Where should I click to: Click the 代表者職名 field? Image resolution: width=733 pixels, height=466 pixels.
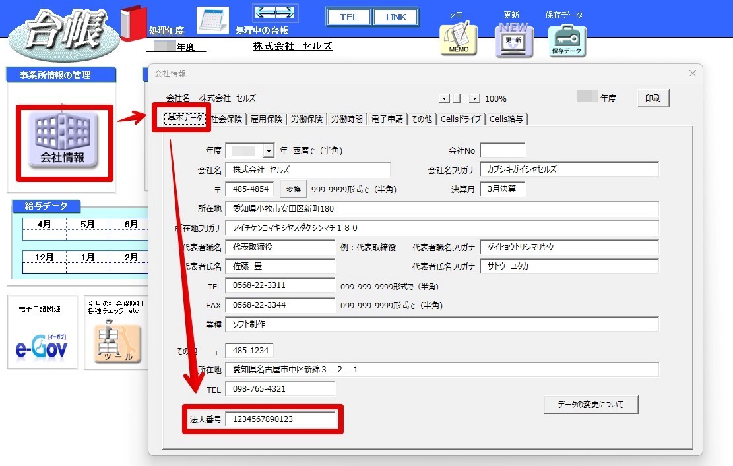point(280,247)
